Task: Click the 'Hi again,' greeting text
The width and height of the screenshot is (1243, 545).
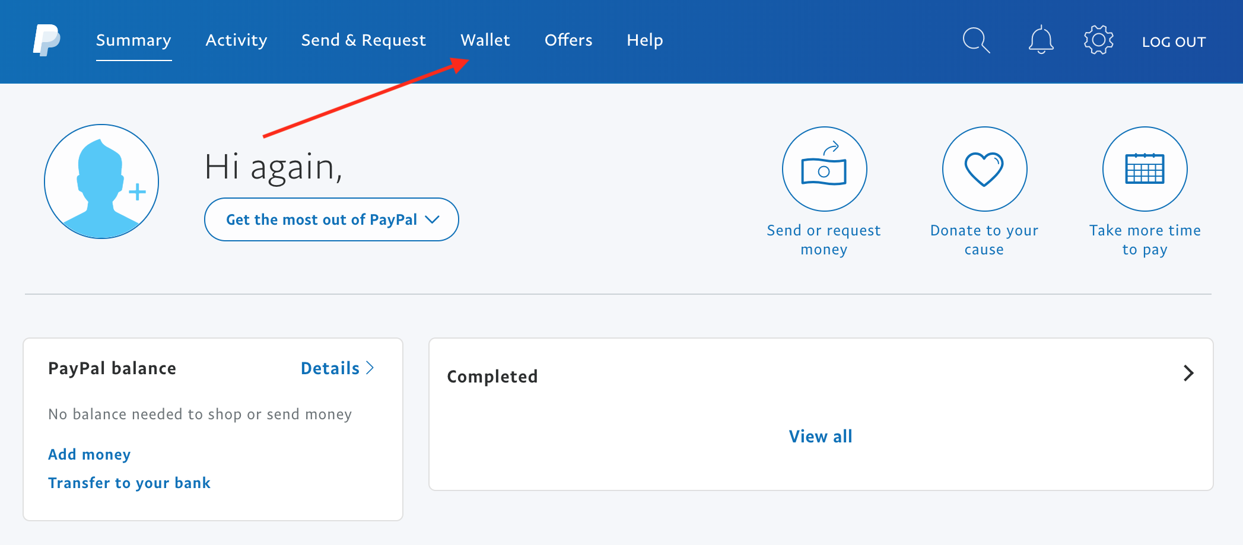Action: tap(274, 167)
